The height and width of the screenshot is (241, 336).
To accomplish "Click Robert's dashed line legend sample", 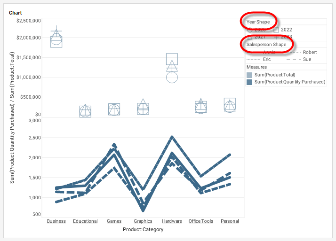I will point(293,52).
